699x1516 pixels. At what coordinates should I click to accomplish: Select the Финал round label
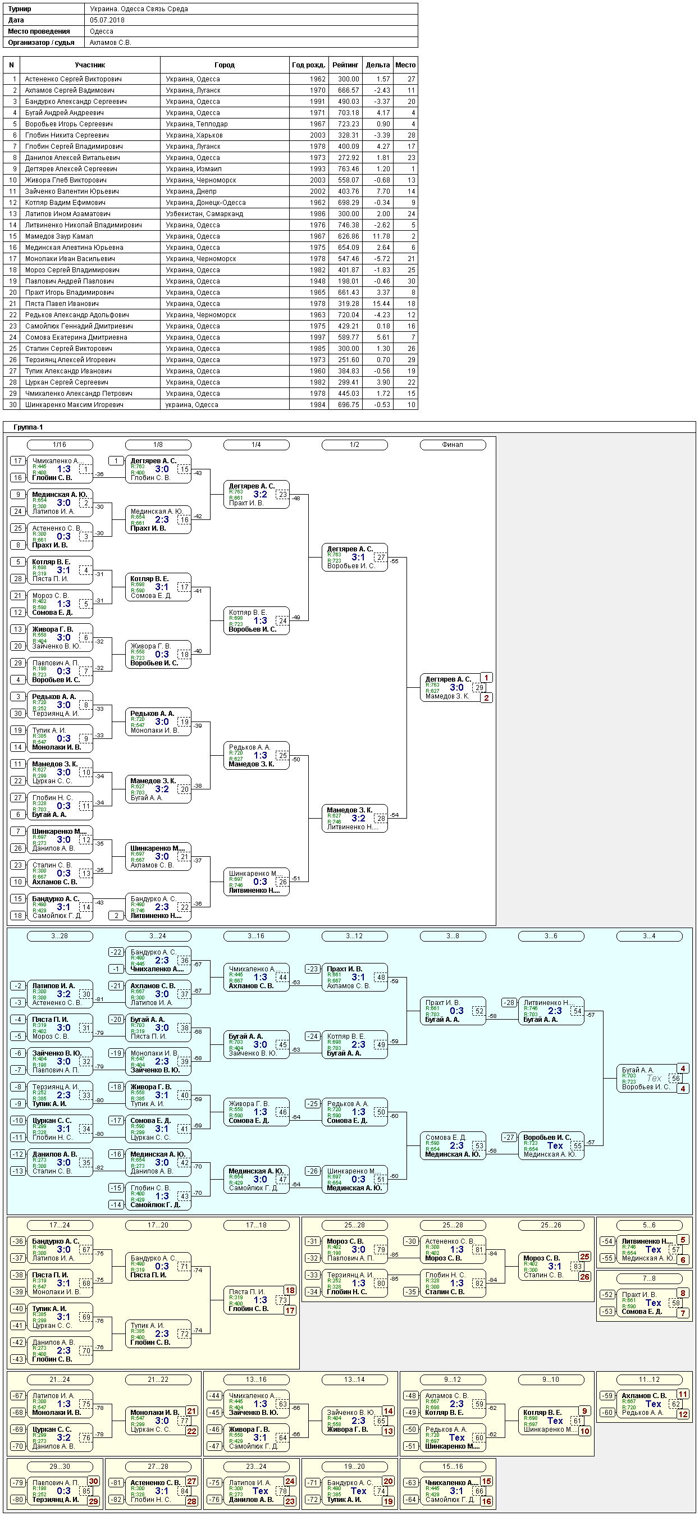[453, 445]
